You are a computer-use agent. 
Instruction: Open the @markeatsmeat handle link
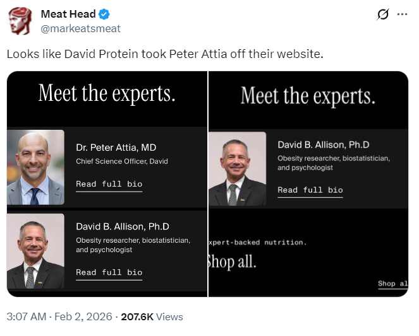coord(80,28)
